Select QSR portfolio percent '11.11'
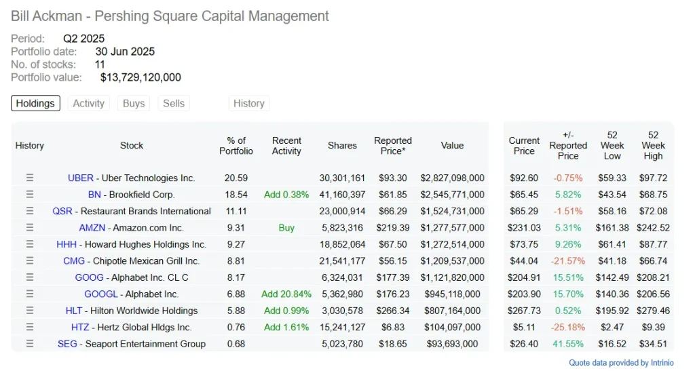The image size is (695, 371). pyautogui.click(x=236, y=211)
